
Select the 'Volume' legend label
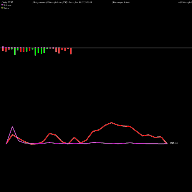coord(7,5)
